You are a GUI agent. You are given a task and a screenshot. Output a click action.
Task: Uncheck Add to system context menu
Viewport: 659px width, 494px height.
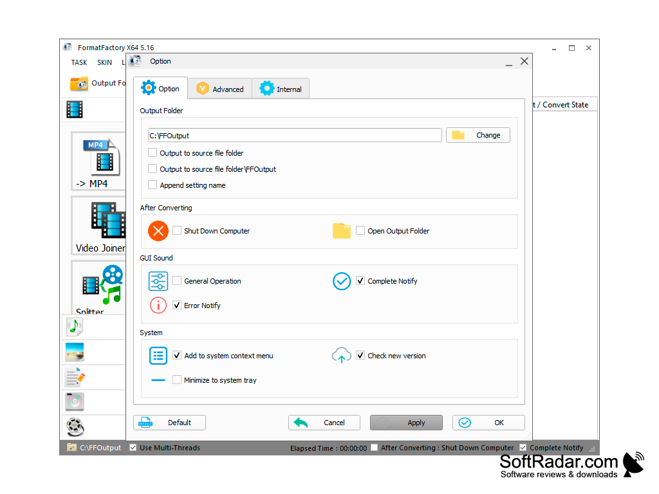(x=177, y=355)
